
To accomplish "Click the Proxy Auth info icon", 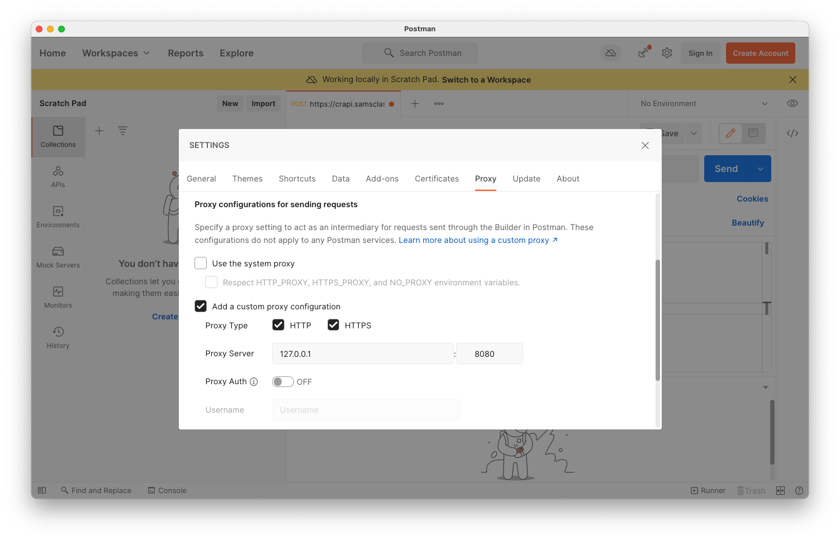I will (x=254, y=381).
